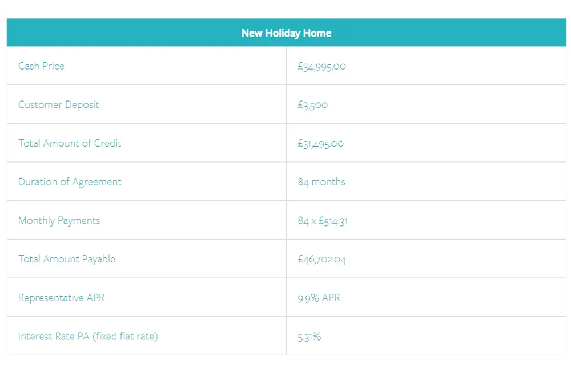Select the Total Amount of Credit label
Image resolution: width=571 pixels, height=380 pixels.
(x=70, y=143)
